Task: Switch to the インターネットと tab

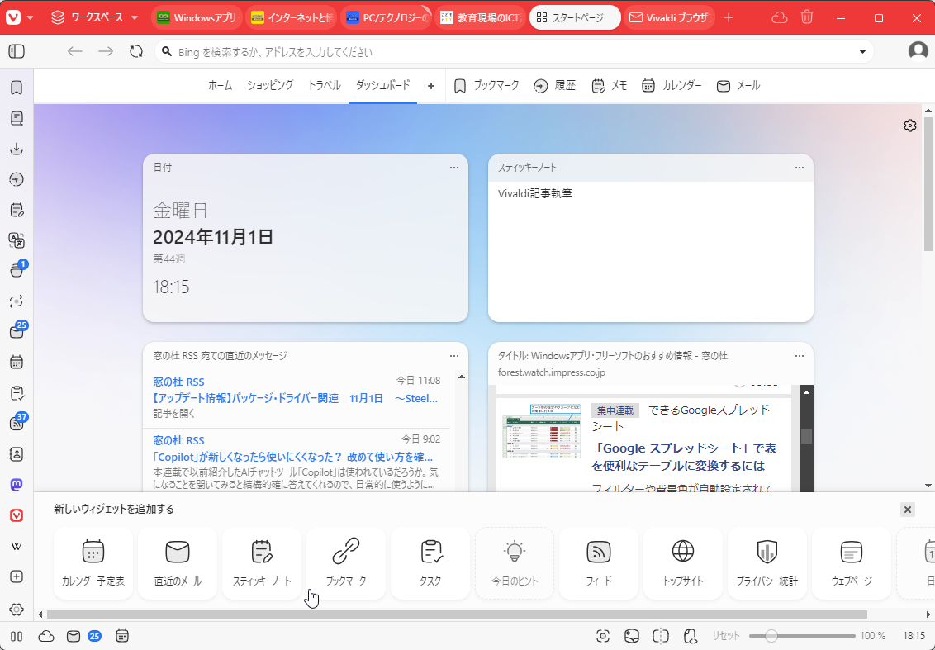Action: point(291,18)
